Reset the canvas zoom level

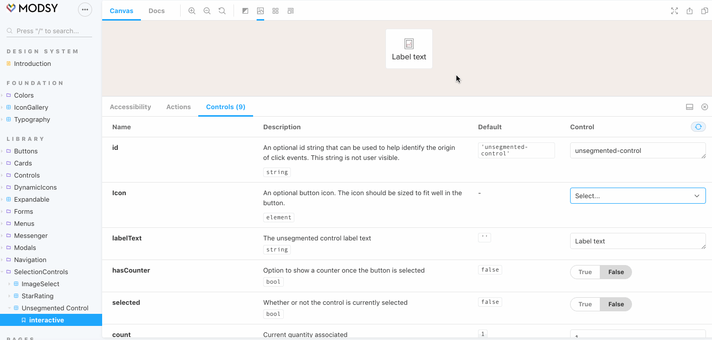222,10
